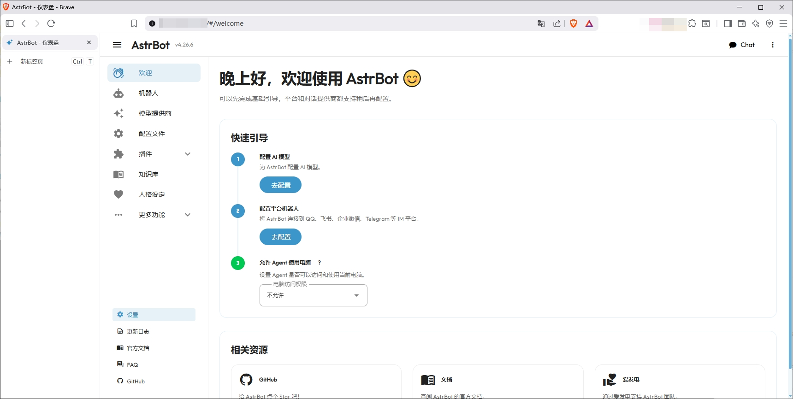Bookmark this page with the bookmark icon
The image size is (793, 399).
134,23
